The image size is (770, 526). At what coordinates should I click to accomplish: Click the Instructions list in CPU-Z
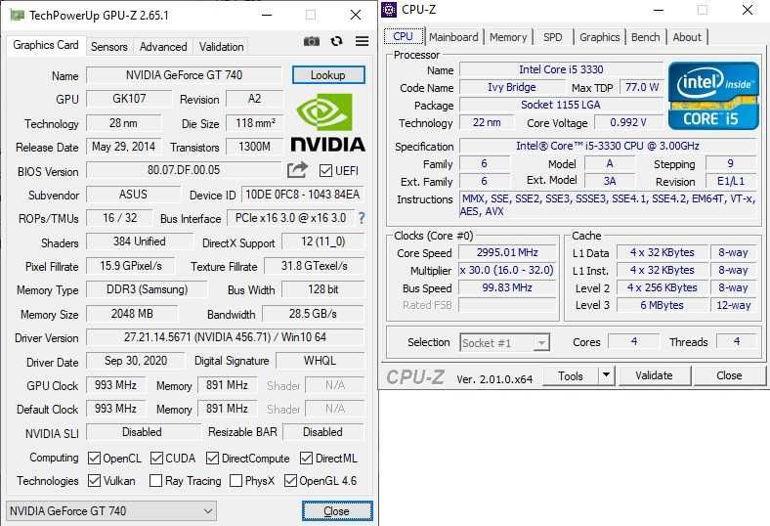608,204
